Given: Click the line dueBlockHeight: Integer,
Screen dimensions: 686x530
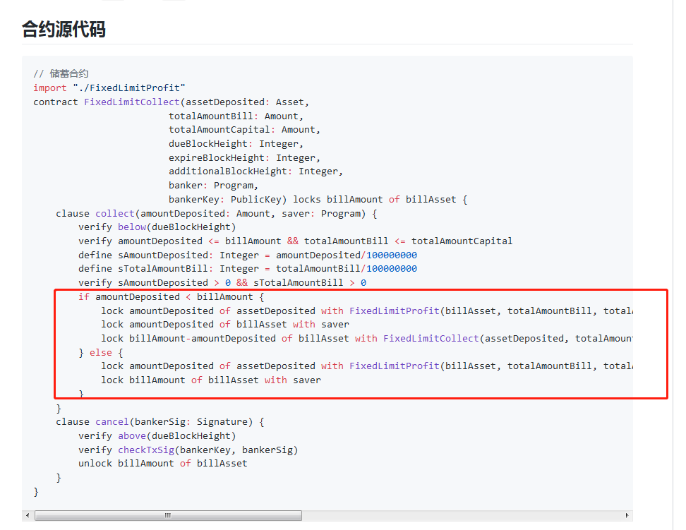Looking at the screenshot, I should [236, 143].
